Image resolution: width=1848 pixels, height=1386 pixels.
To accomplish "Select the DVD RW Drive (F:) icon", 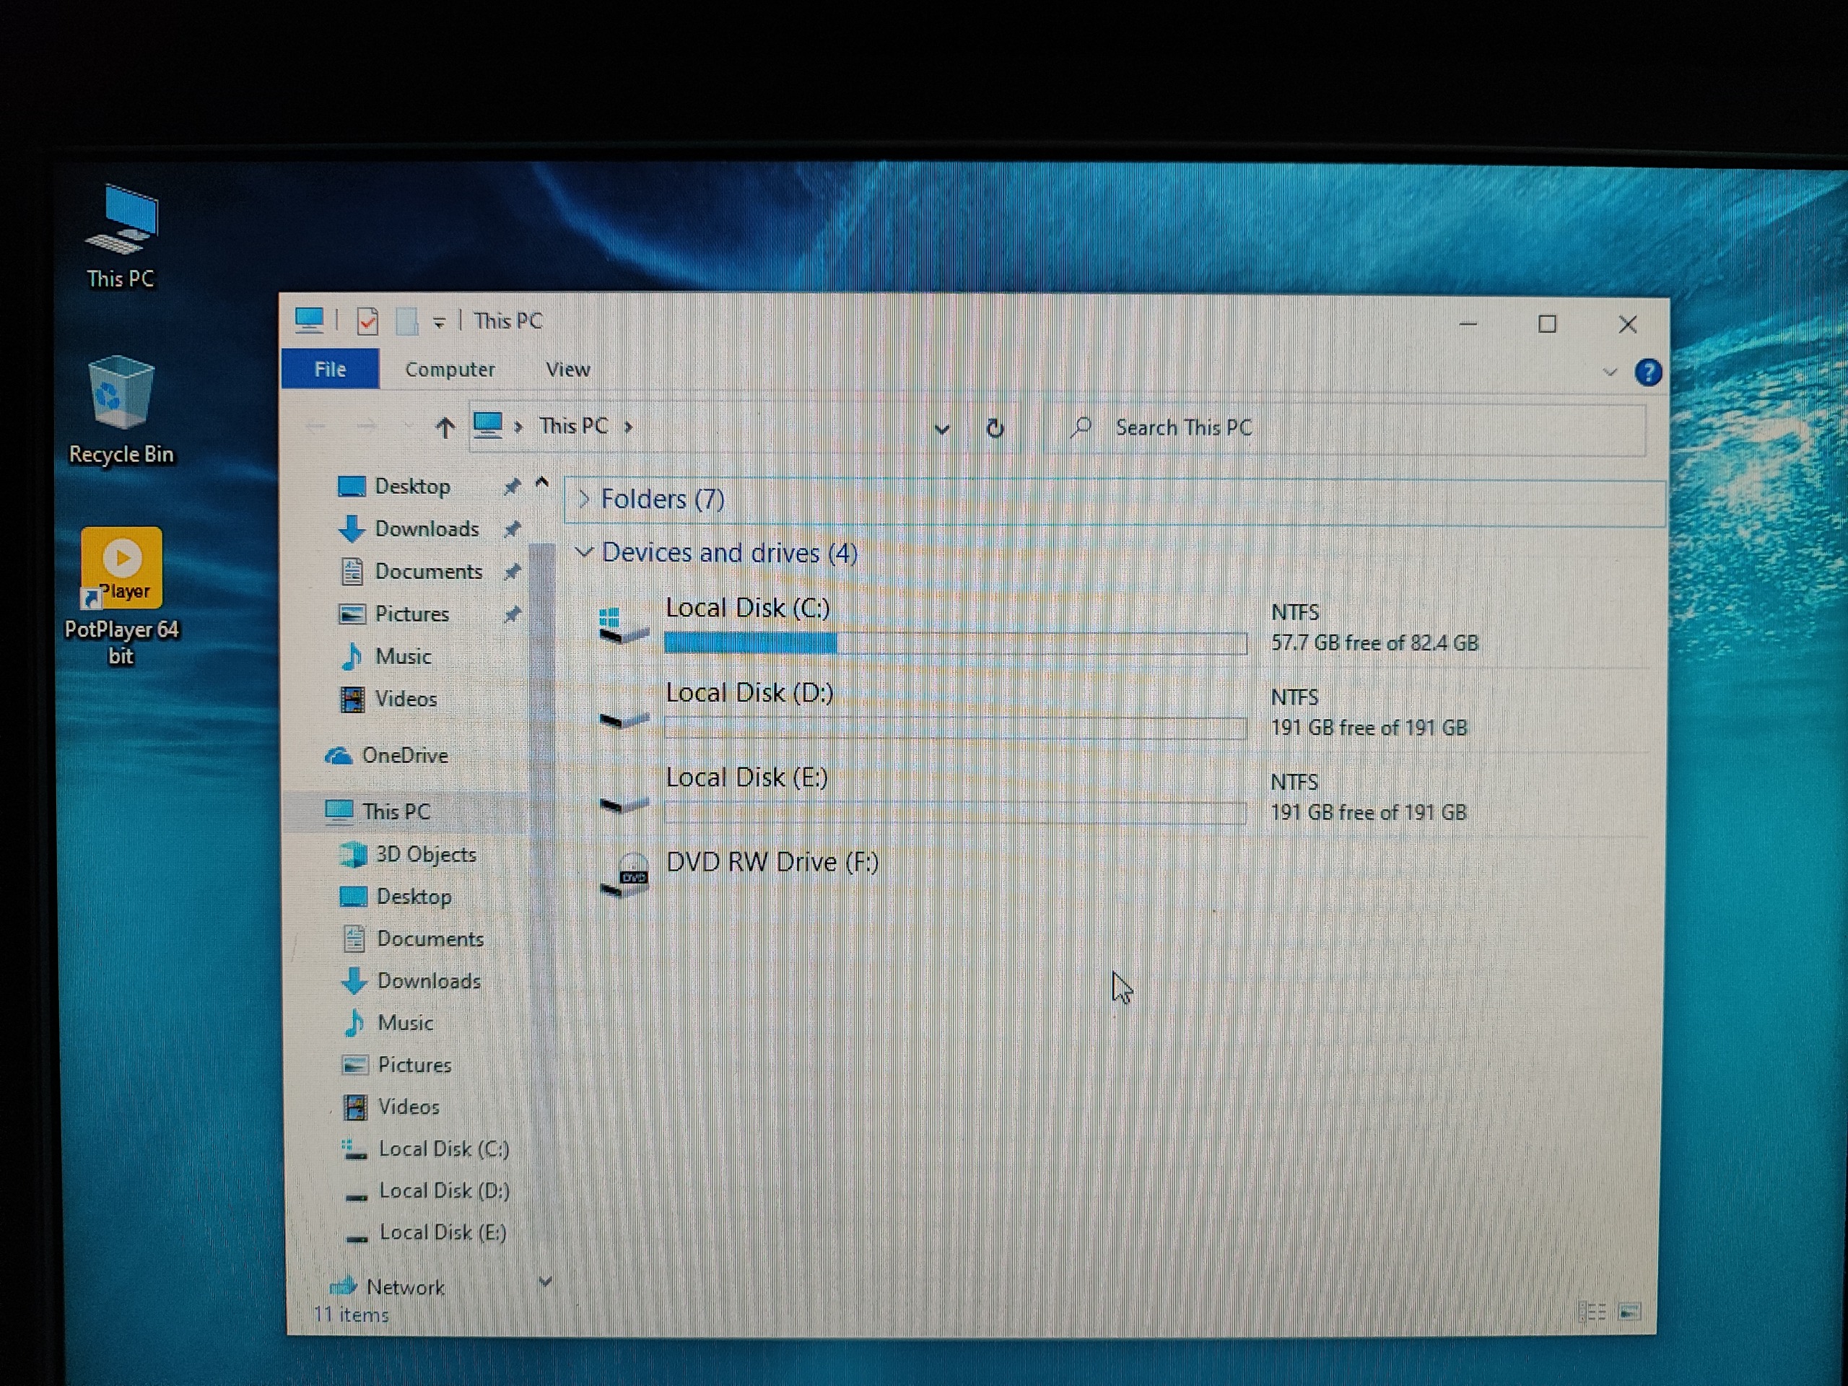I will click(x=627, y=874).
